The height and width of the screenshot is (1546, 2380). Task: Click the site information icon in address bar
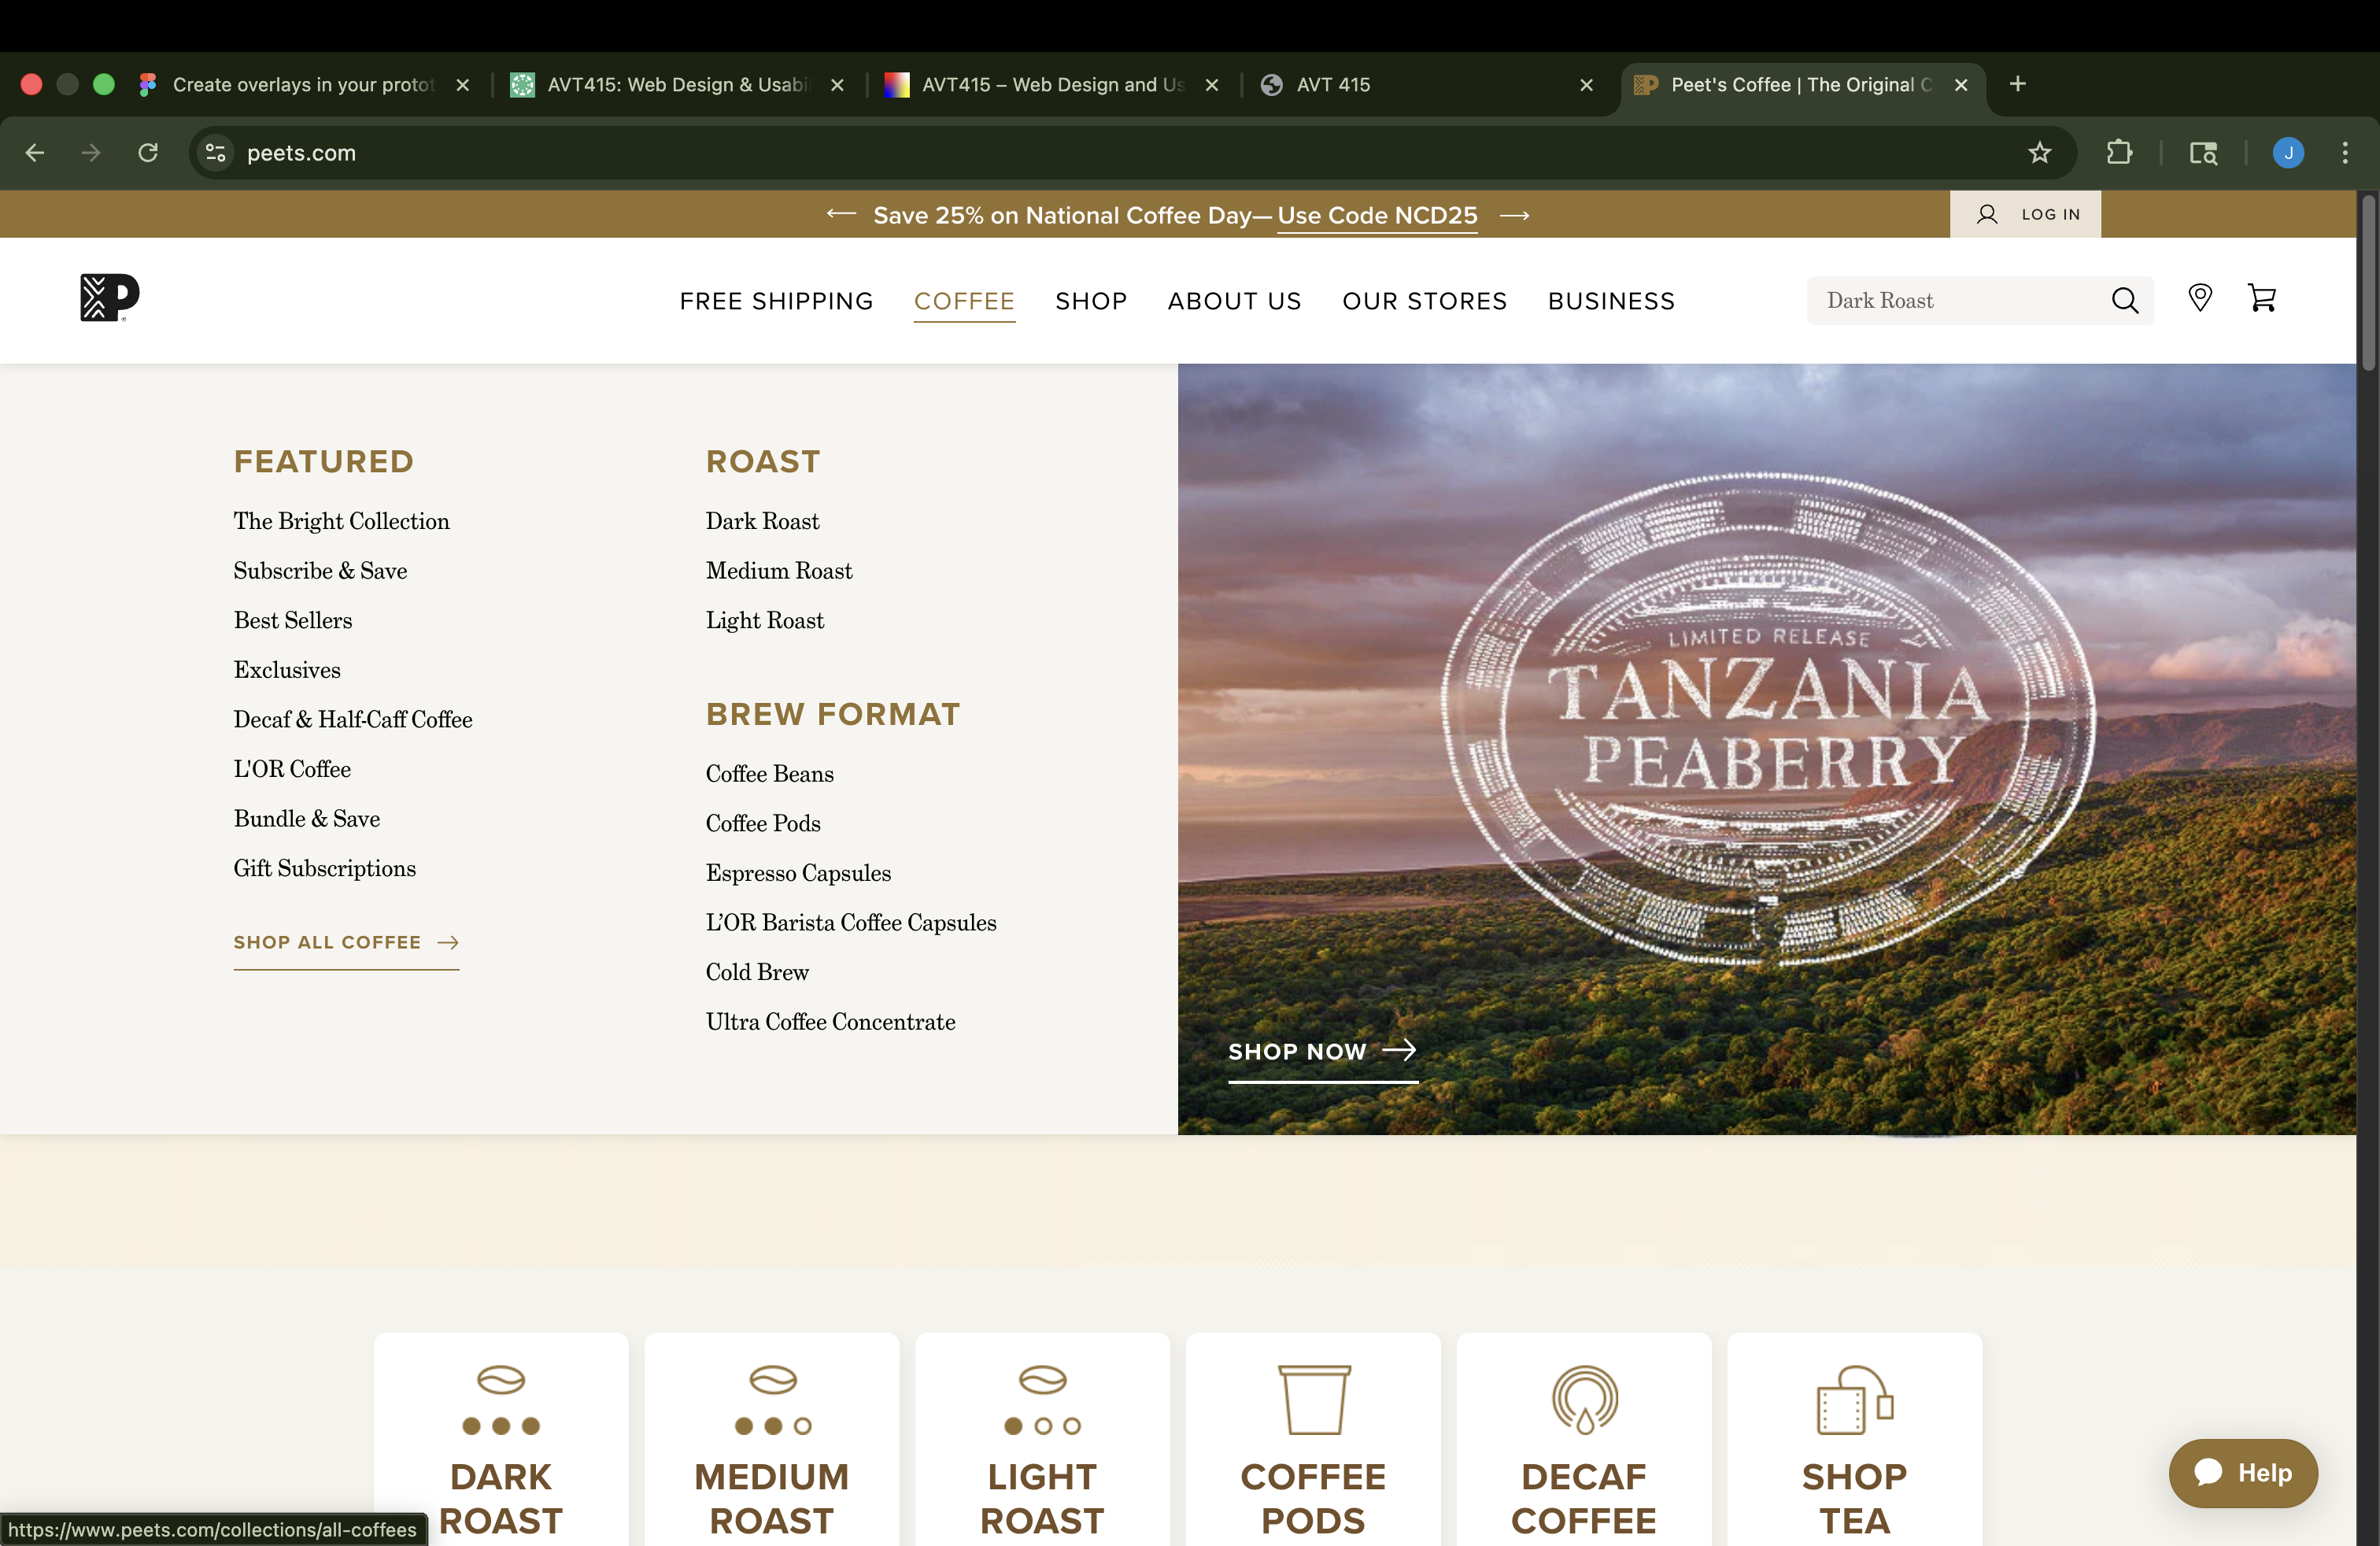pyautogui.click(x=215, y=153)
